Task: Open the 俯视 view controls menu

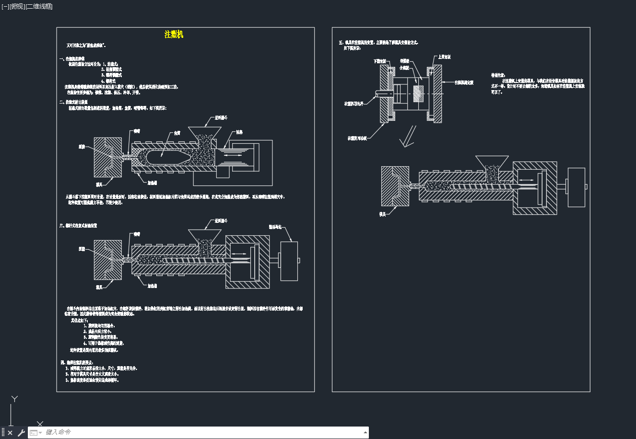Action: pos(17,6)
